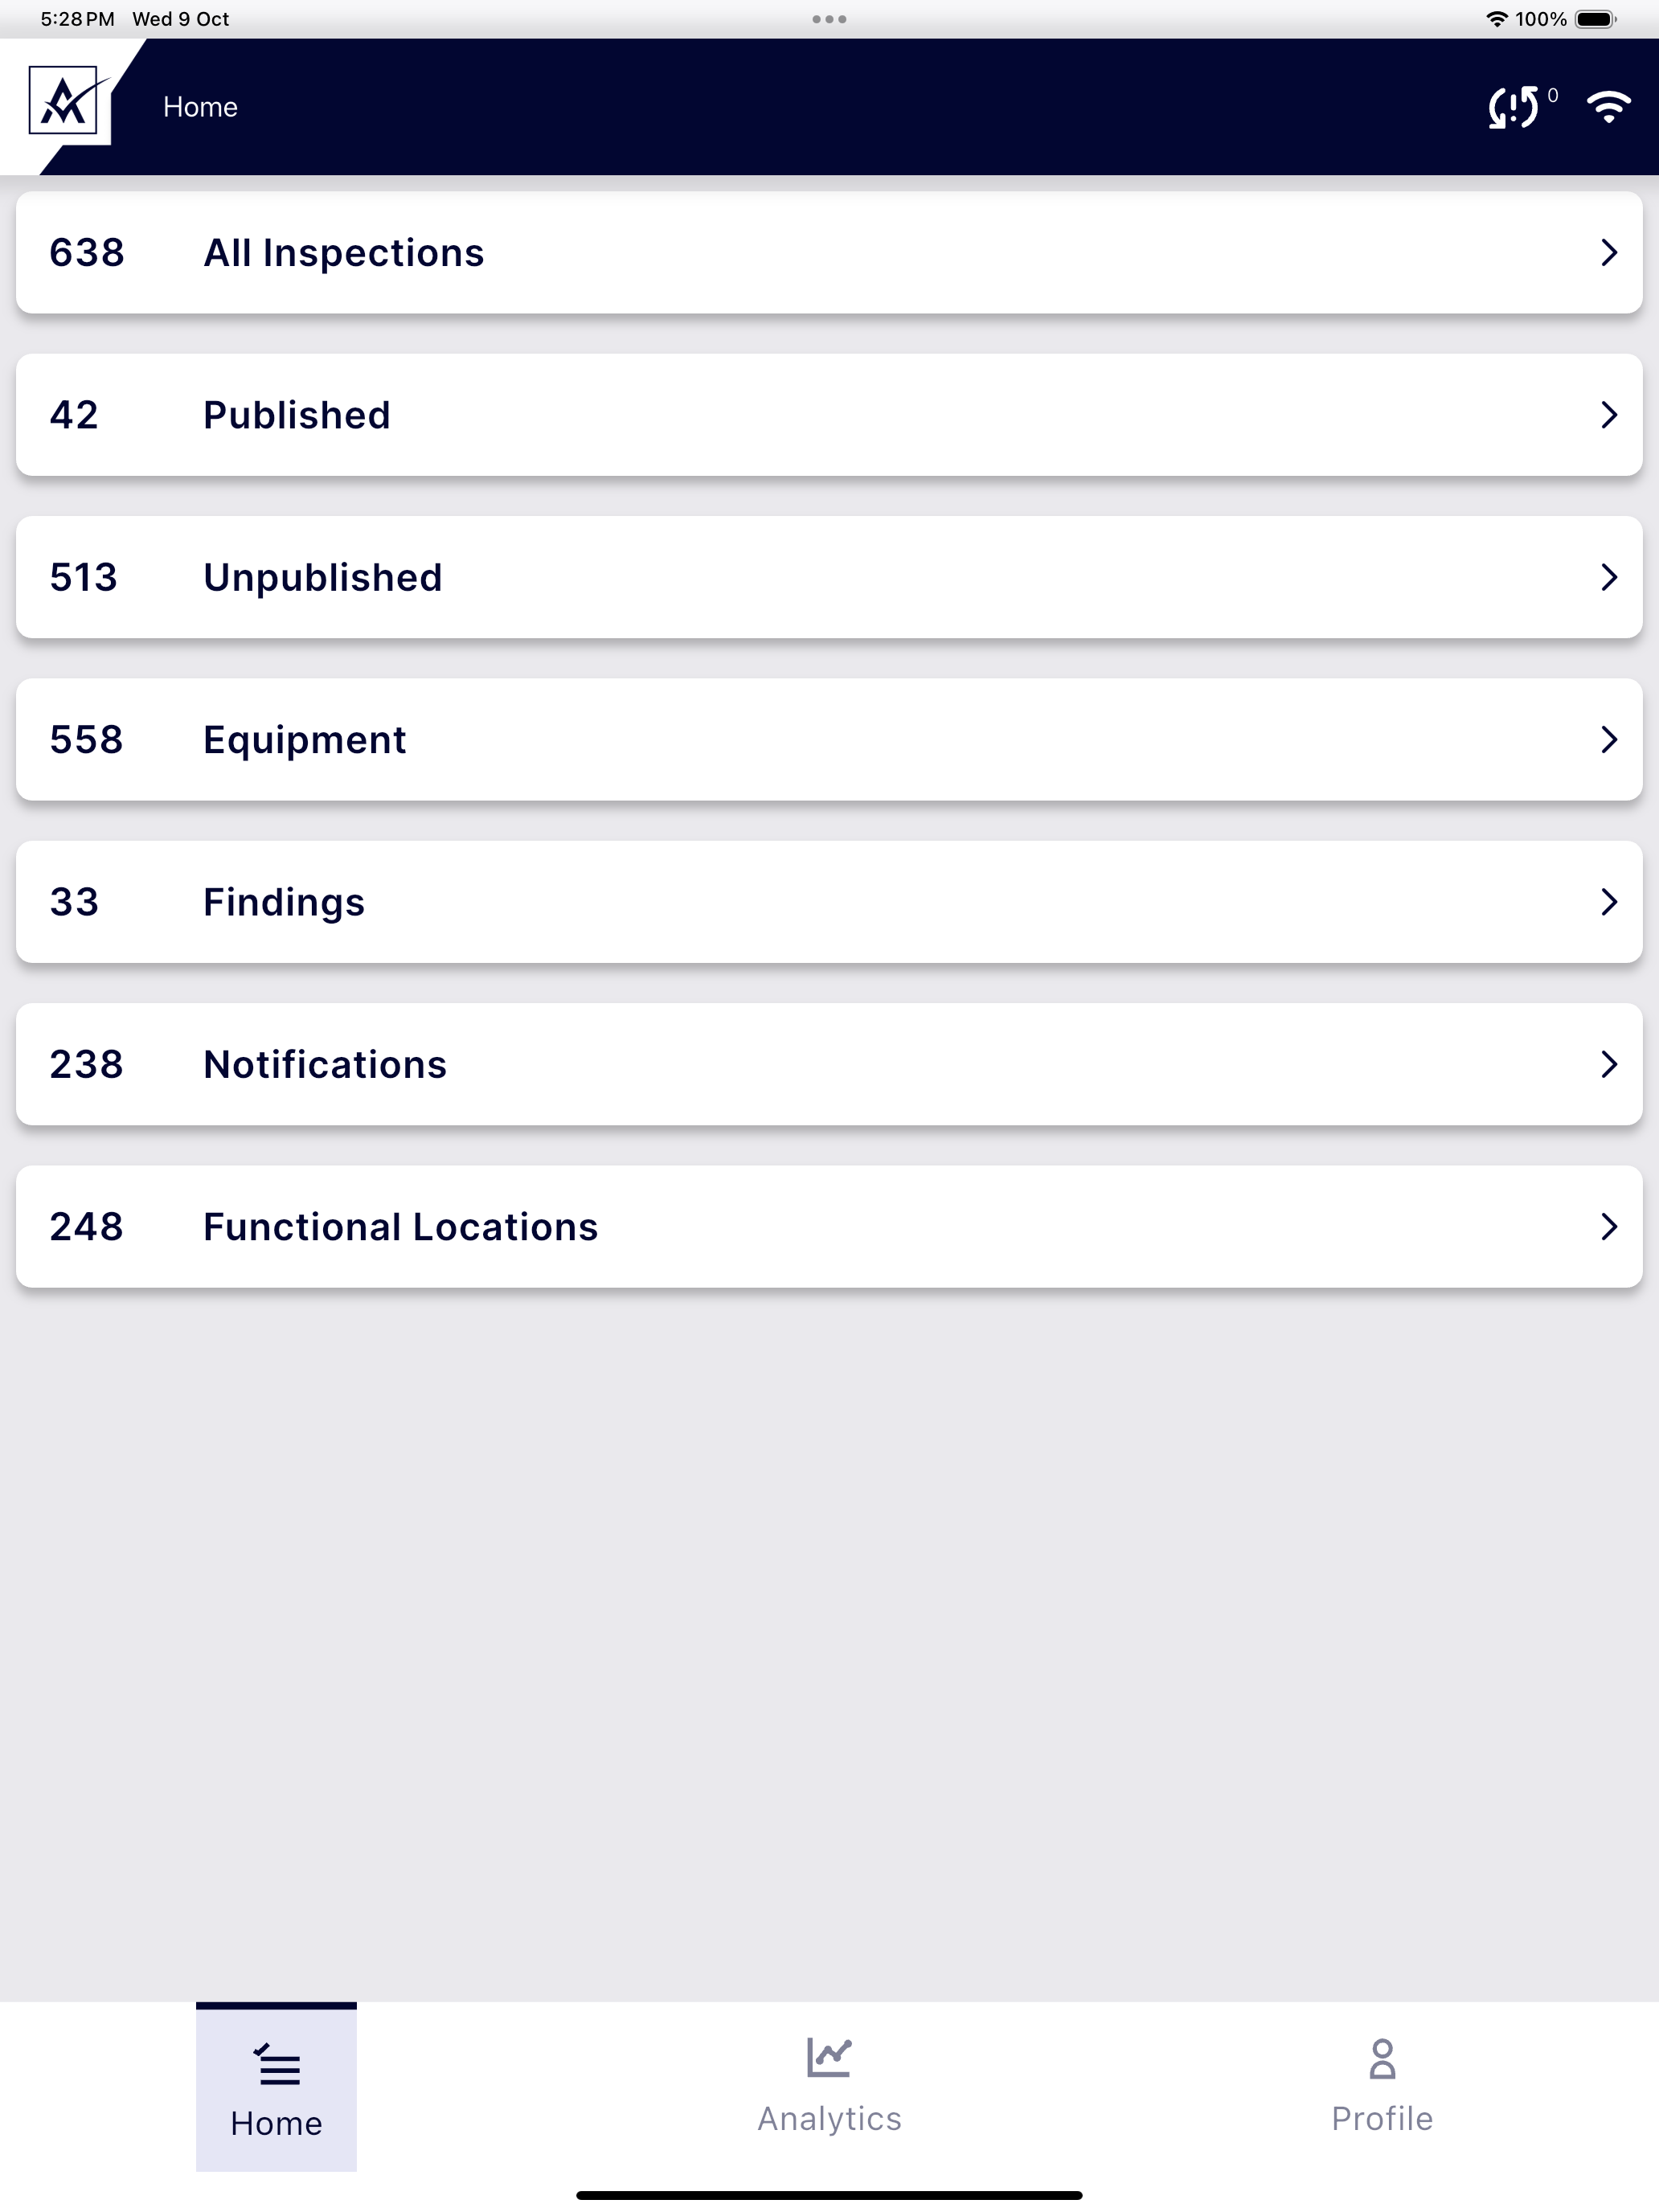The image size is (1659, 2212).
Task: Expand Unpublished row with its chevron arrow
Action: pos(1608,577)
